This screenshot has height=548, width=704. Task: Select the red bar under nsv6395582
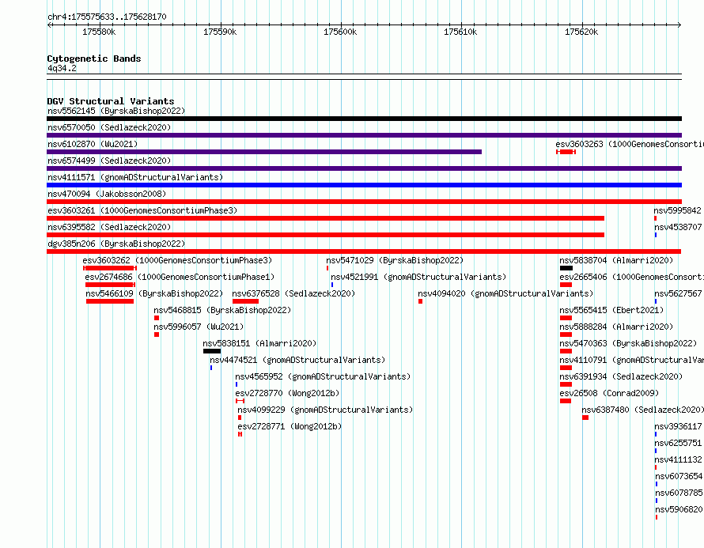[326, 235]
